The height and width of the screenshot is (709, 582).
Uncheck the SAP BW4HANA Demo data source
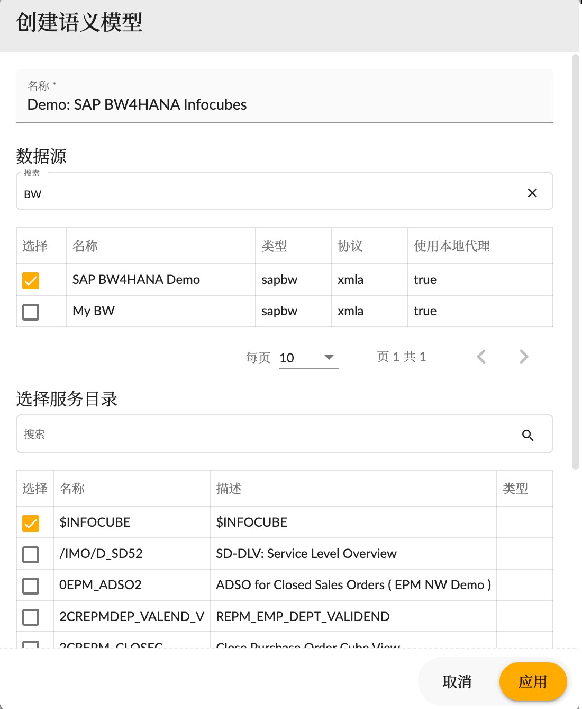tap(30, 280)
